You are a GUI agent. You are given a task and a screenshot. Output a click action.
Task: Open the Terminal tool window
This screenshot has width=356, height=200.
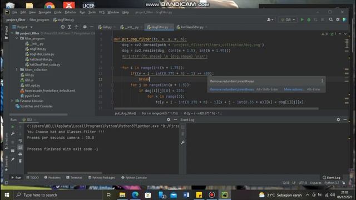coord(74,178)
